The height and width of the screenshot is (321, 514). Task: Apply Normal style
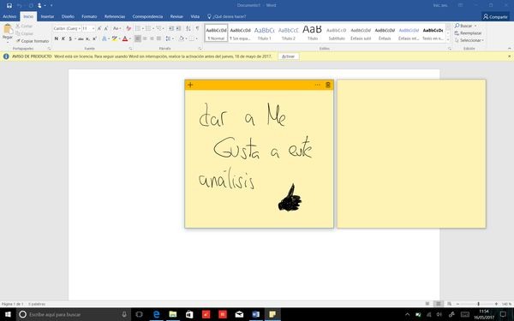(x=216, y=33)
